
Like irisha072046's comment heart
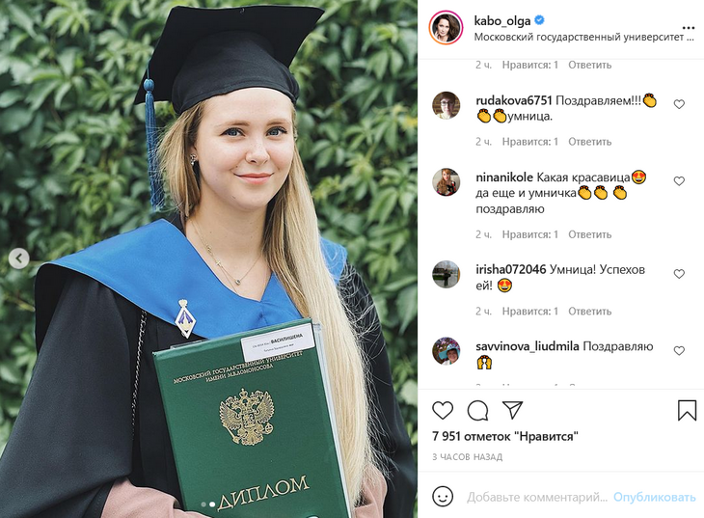click(x=679, y=274)
